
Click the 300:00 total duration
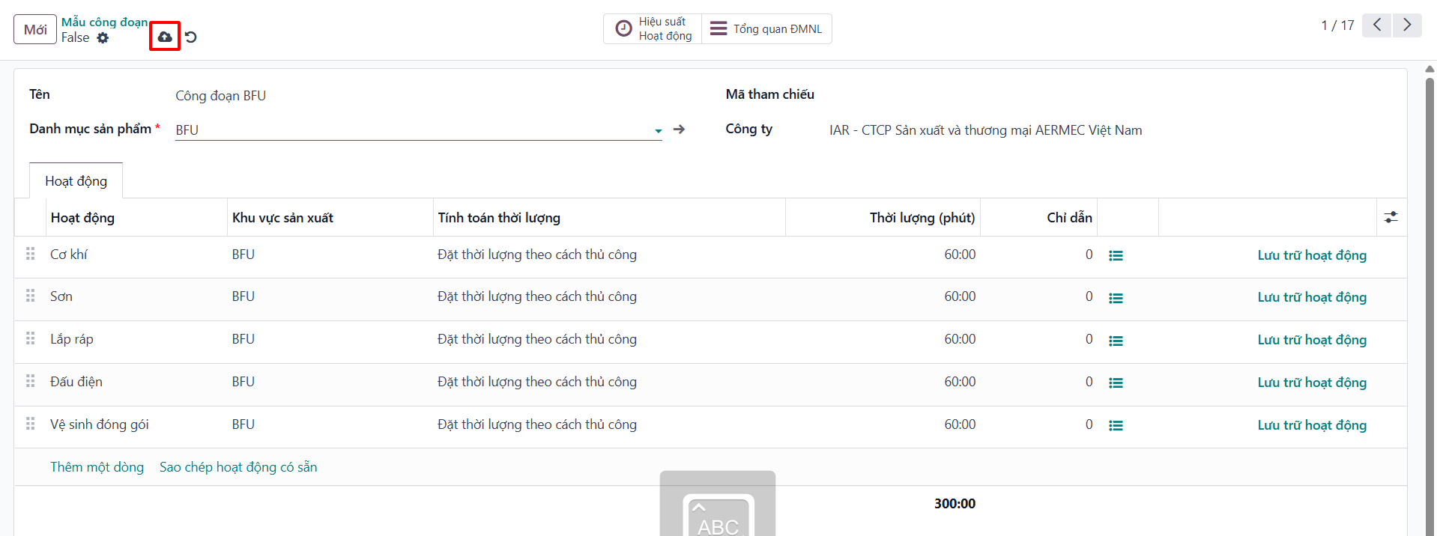(955, 504)
